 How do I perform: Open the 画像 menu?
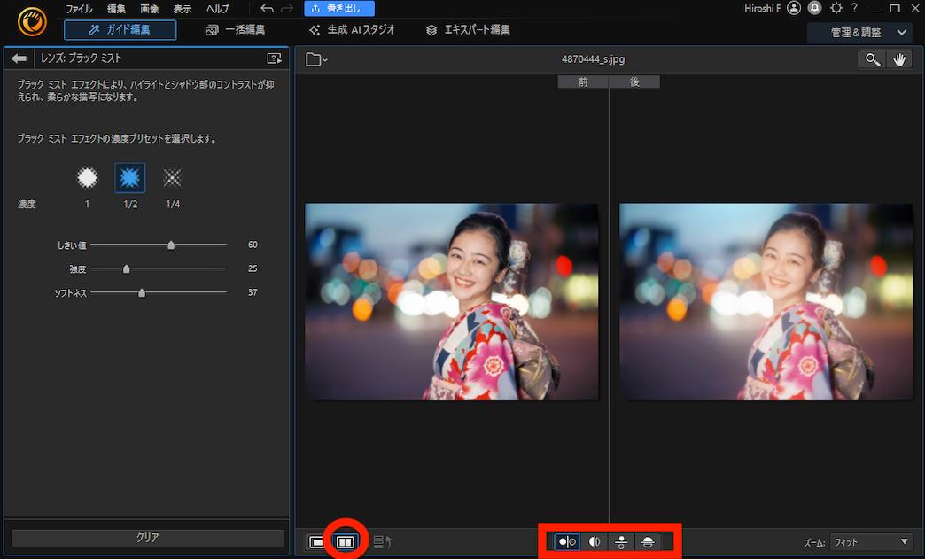pyautogui.click(x=149, y=9)
